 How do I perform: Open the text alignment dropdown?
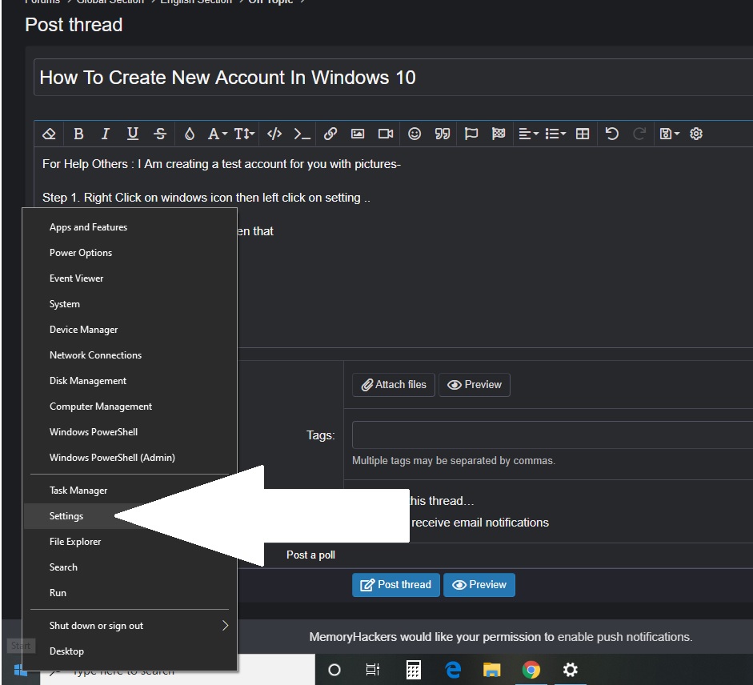(x=528, y=134)
